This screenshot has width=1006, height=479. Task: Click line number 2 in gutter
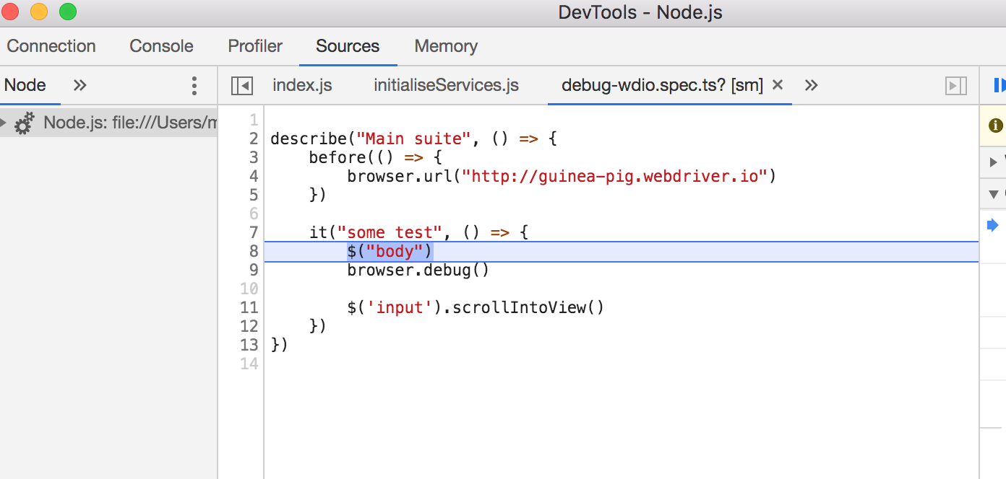pos(253,139)
